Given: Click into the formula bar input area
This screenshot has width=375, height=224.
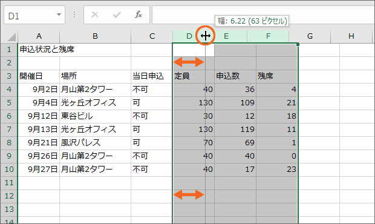Looking at the screenshot, I should pyautogui.click(x=263, y=15).
